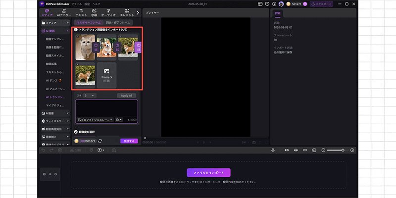Expand the 画像補正 sidebar section

click(x=55, y=137)
